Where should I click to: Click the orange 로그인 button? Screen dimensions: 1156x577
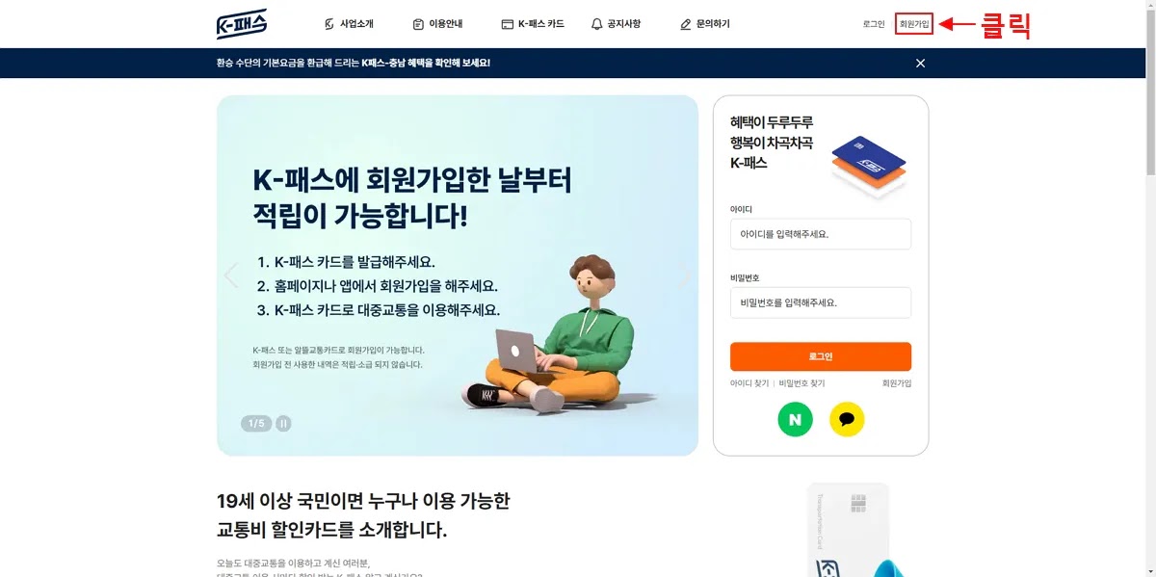(821, 356)
